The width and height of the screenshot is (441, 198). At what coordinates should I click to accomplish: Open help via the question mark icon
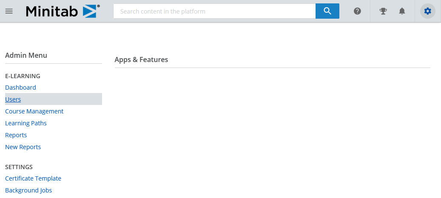tap(357, 11)
